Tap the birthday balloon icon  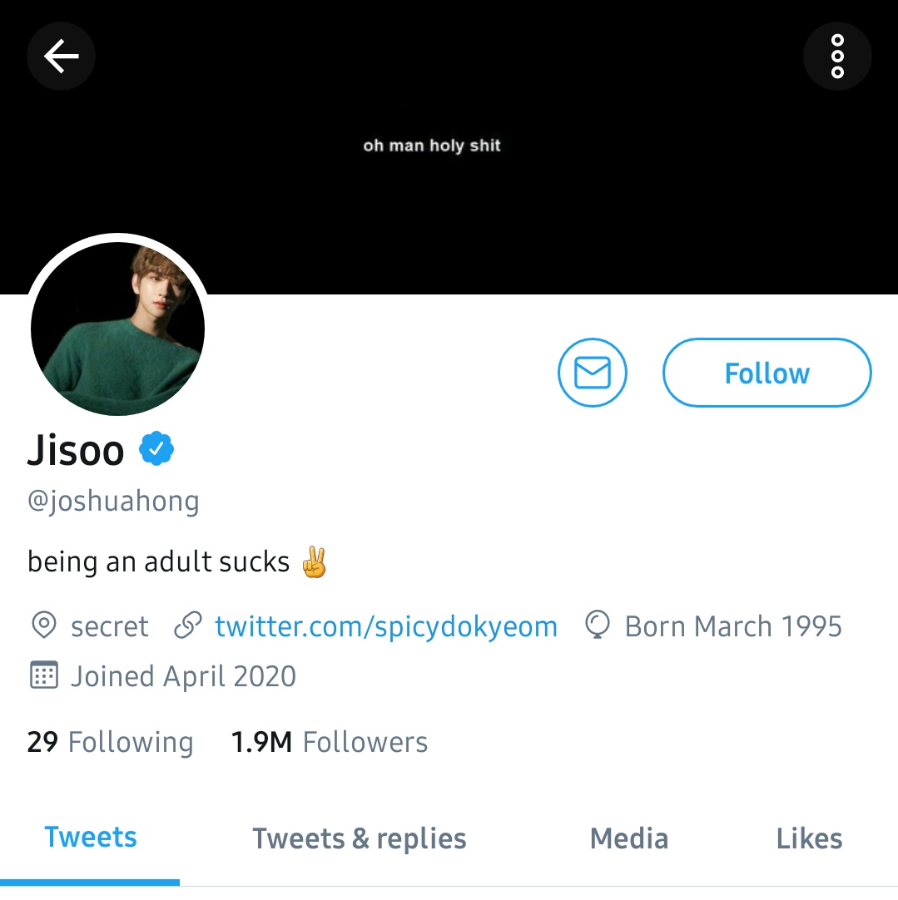click(597, 625)
